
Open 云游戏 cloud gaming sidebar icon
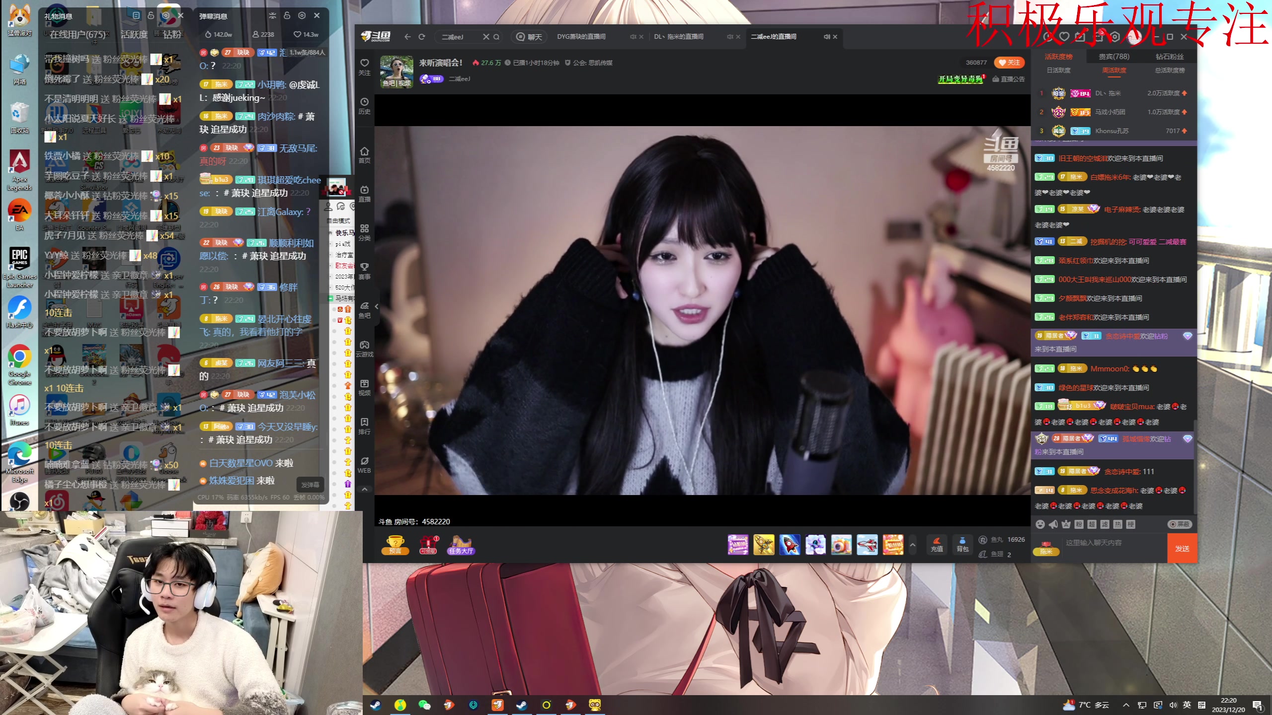click(364, 348)
